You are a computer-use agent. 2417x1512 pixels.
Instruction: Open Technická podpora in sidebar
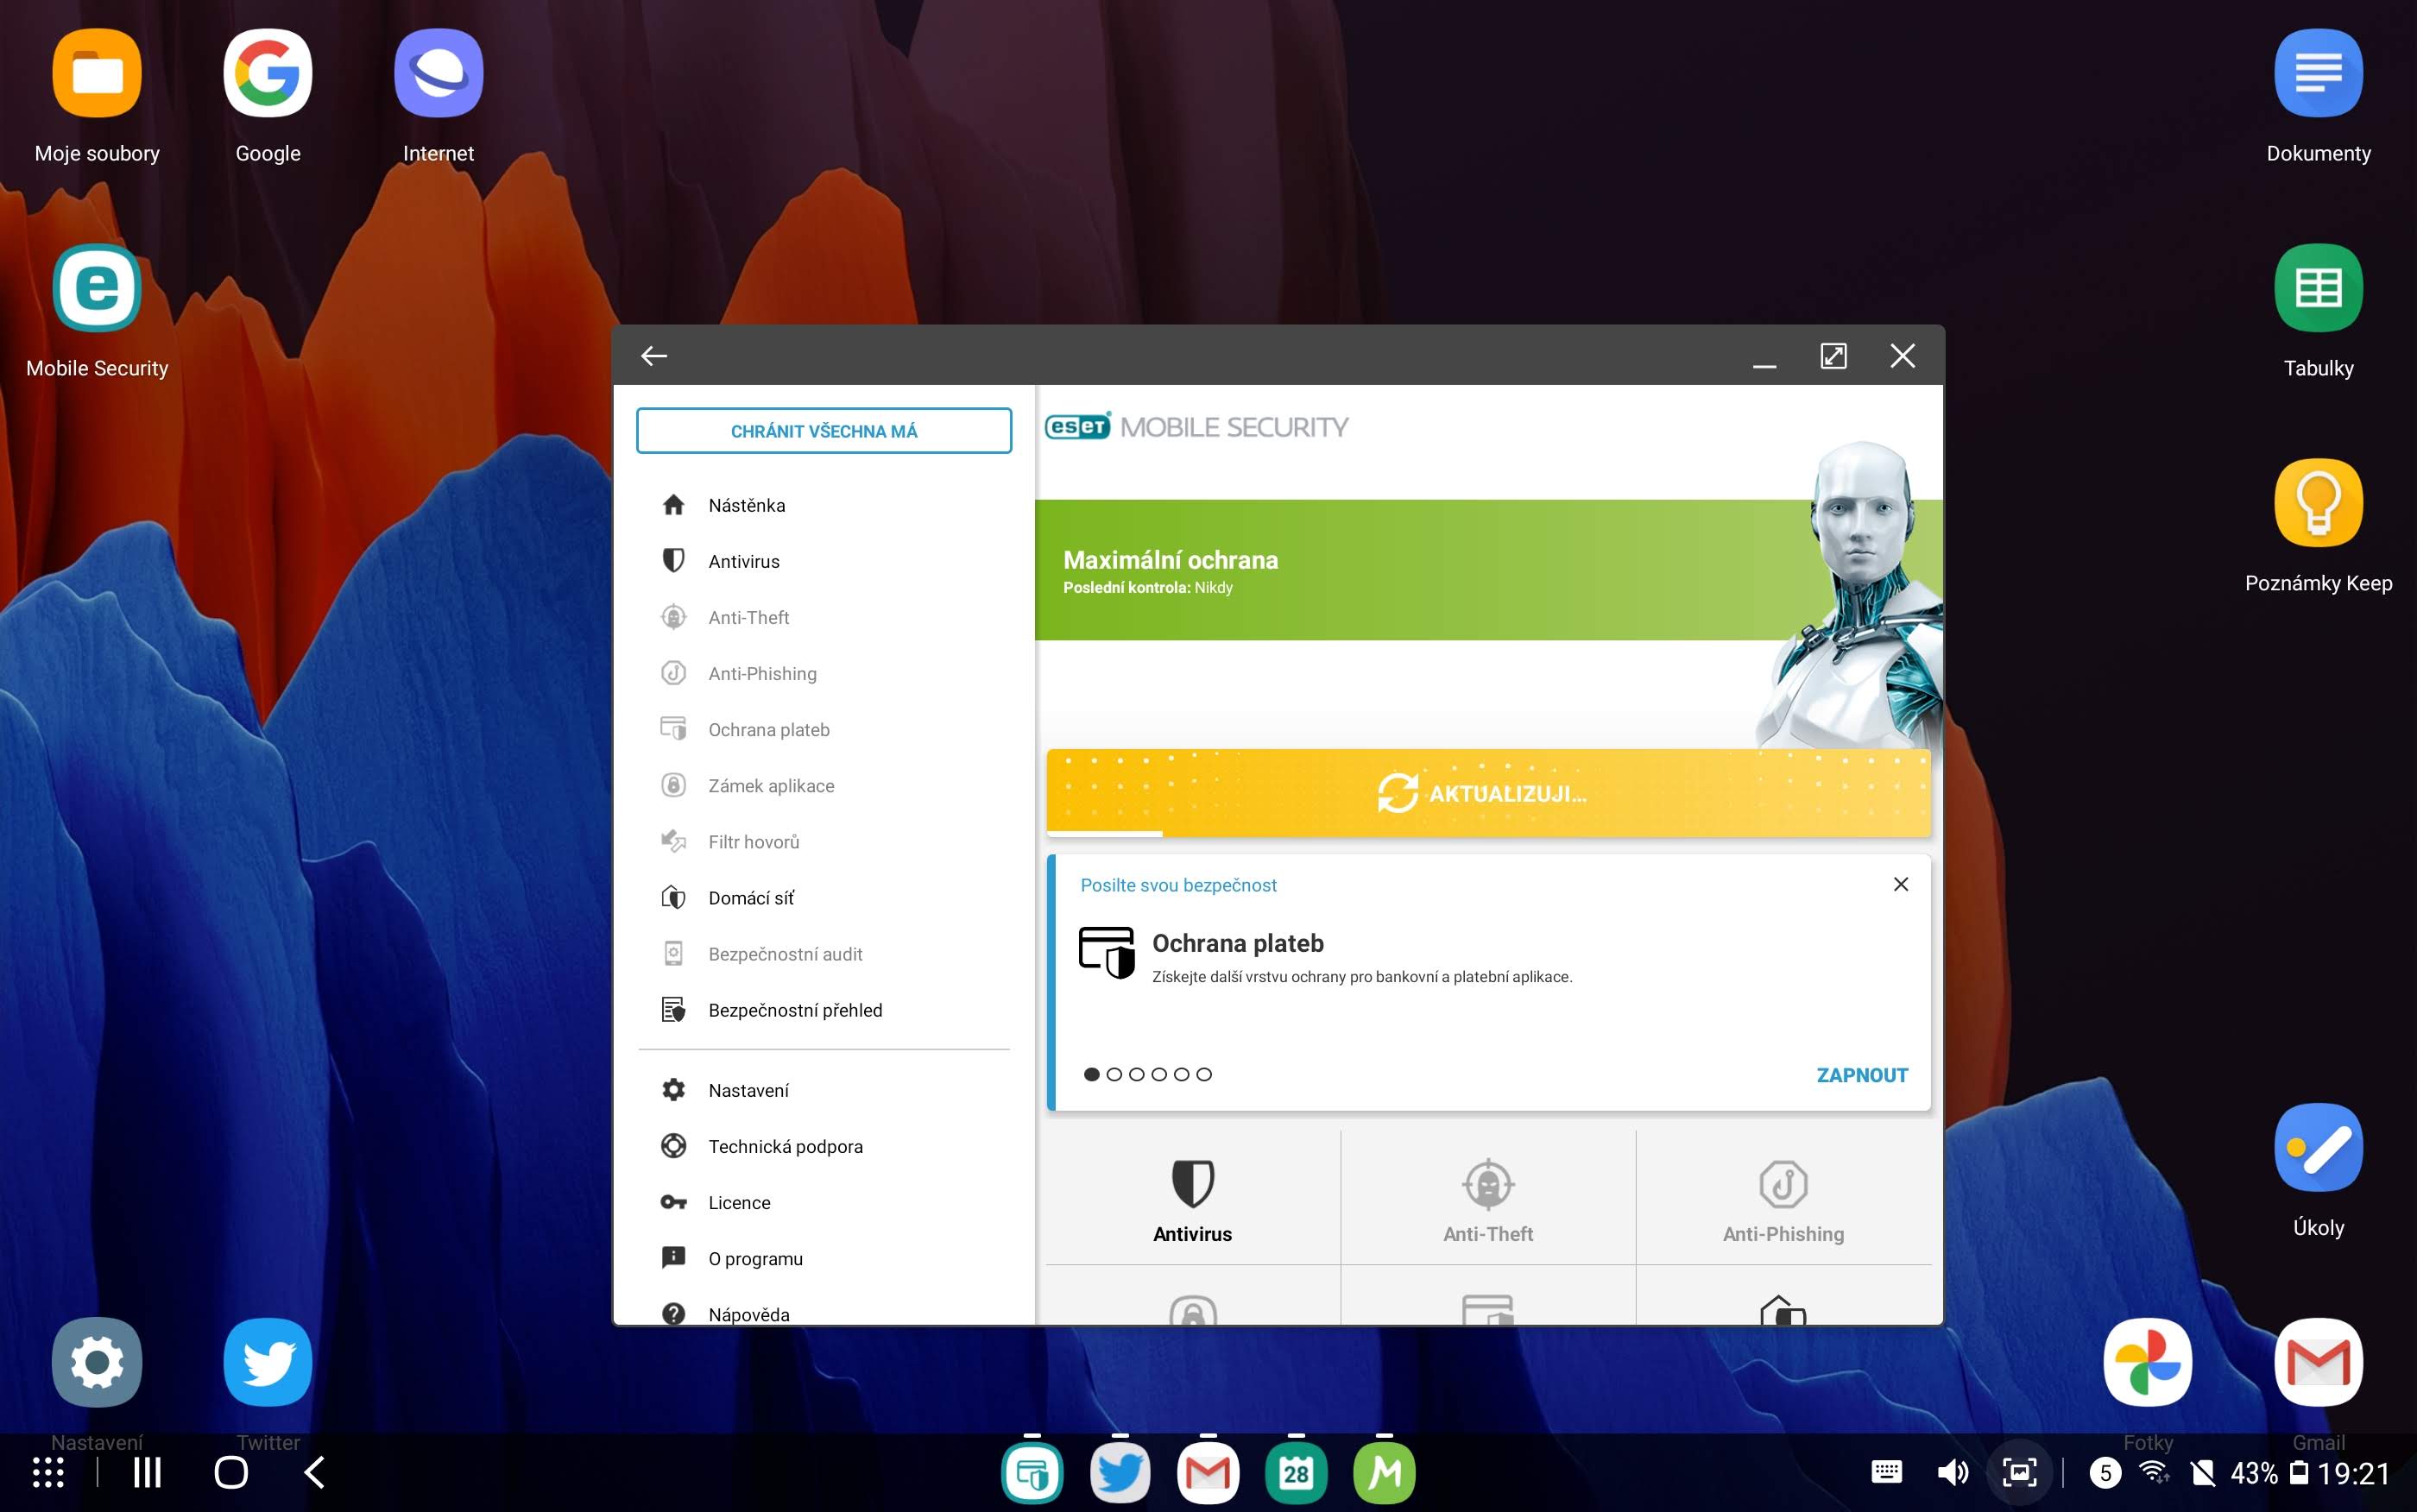click(824, 1146)
